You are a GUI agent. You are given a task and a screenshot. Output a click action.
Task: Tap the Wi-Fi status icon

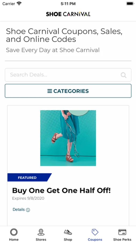coord(19,3)
